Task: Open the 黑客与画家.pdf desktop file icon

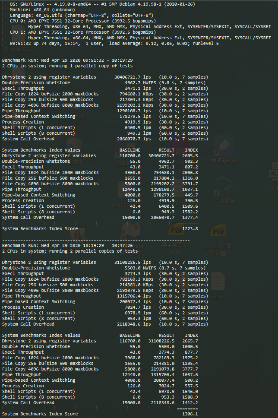Action: [175, 238]
